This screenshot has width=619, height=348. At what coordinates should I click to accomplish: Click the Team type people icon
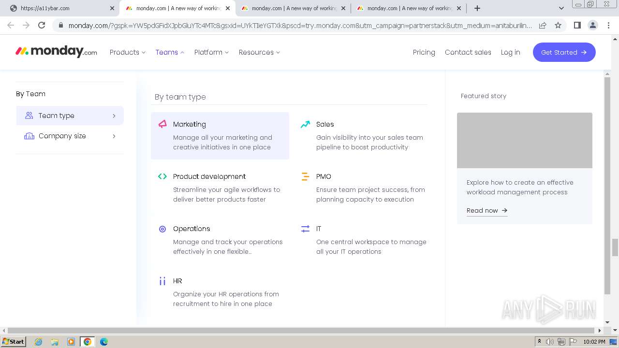point(29,116)
